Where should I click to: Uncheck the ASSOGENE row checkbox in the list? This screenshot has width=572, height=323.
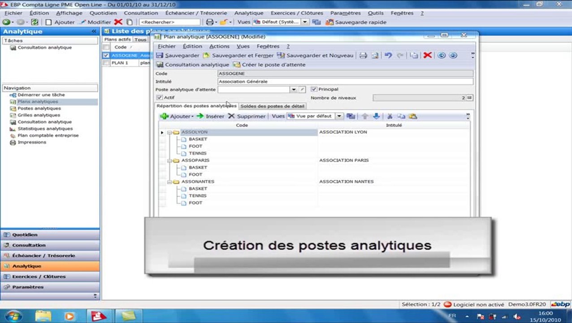106,56
